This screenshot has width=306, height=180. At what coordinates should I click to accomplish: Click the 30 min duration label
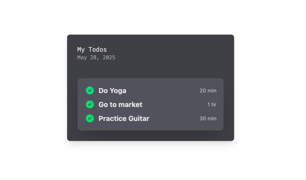point(208,118)
